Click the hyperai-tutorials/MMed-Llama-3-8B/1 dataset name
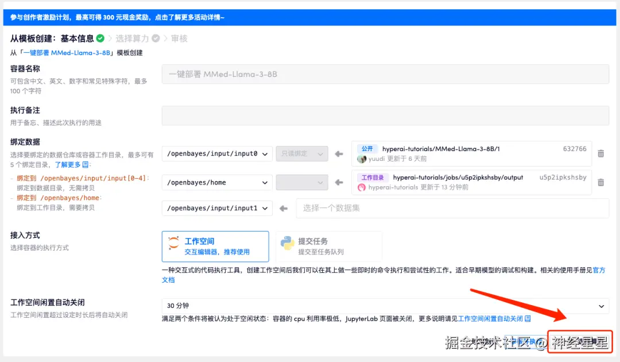Screen dimensions: 620x362 [x=441, y=149]
